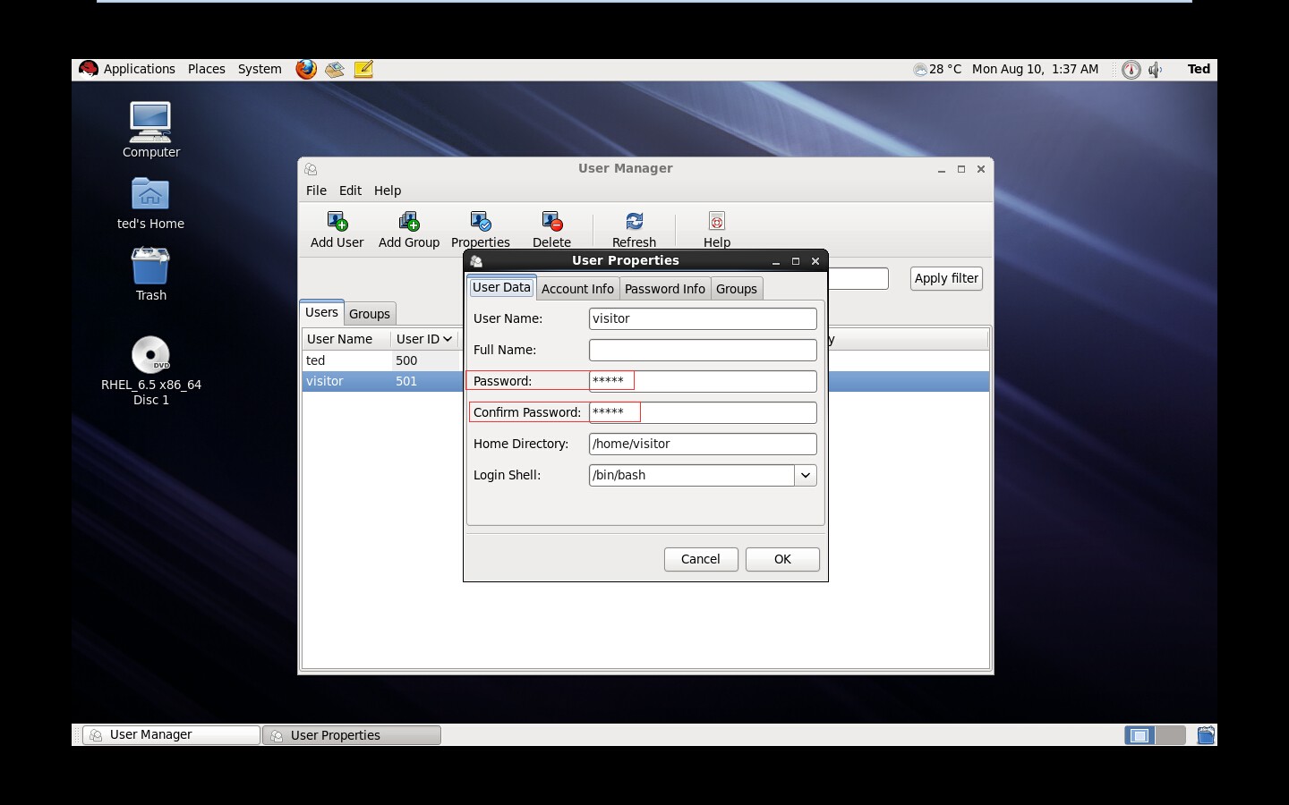Switch to the Password Info tab
The height and width of the screenshot is (805, 1289).
click(665, 289)
